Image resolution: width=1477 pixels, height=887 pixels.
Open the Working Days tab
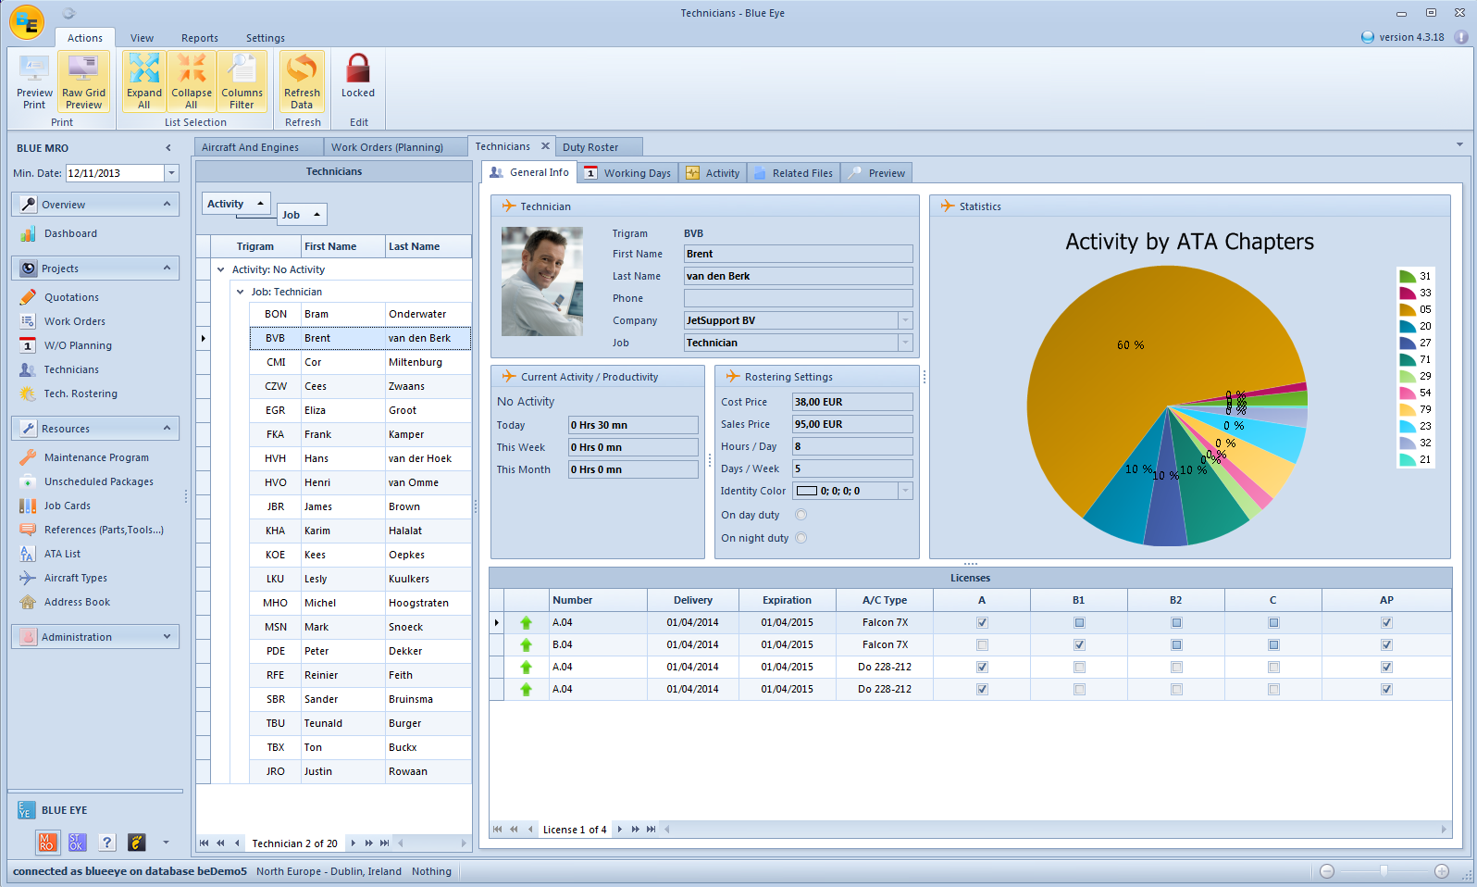(x=628, y=173)
